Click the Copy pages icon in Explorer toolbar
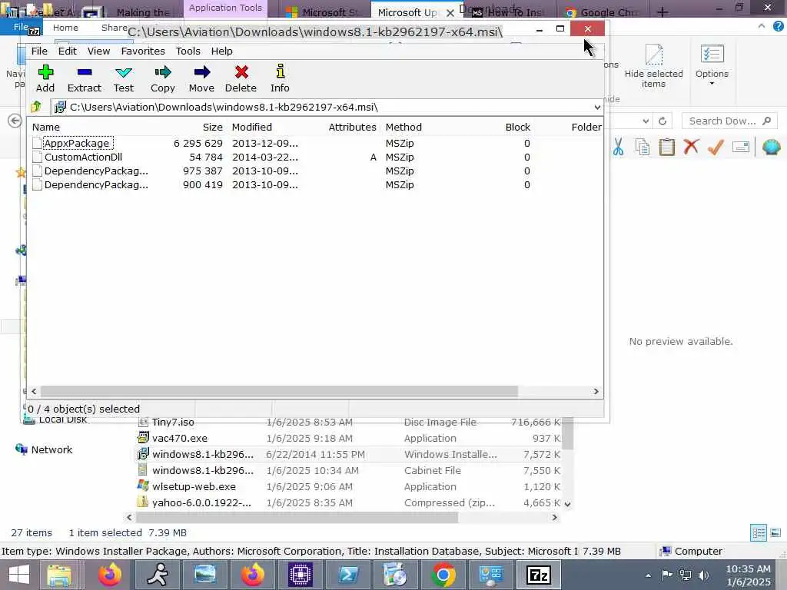Image resolution: width=787 pixels, height=590 pixels. pyautogui.click(x=643, y=147)
